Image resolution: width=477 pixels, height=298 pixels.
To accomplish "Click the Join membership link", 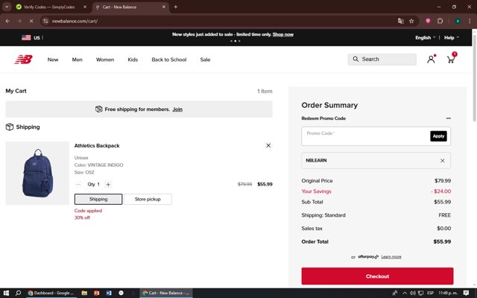I will coord(177,110).
